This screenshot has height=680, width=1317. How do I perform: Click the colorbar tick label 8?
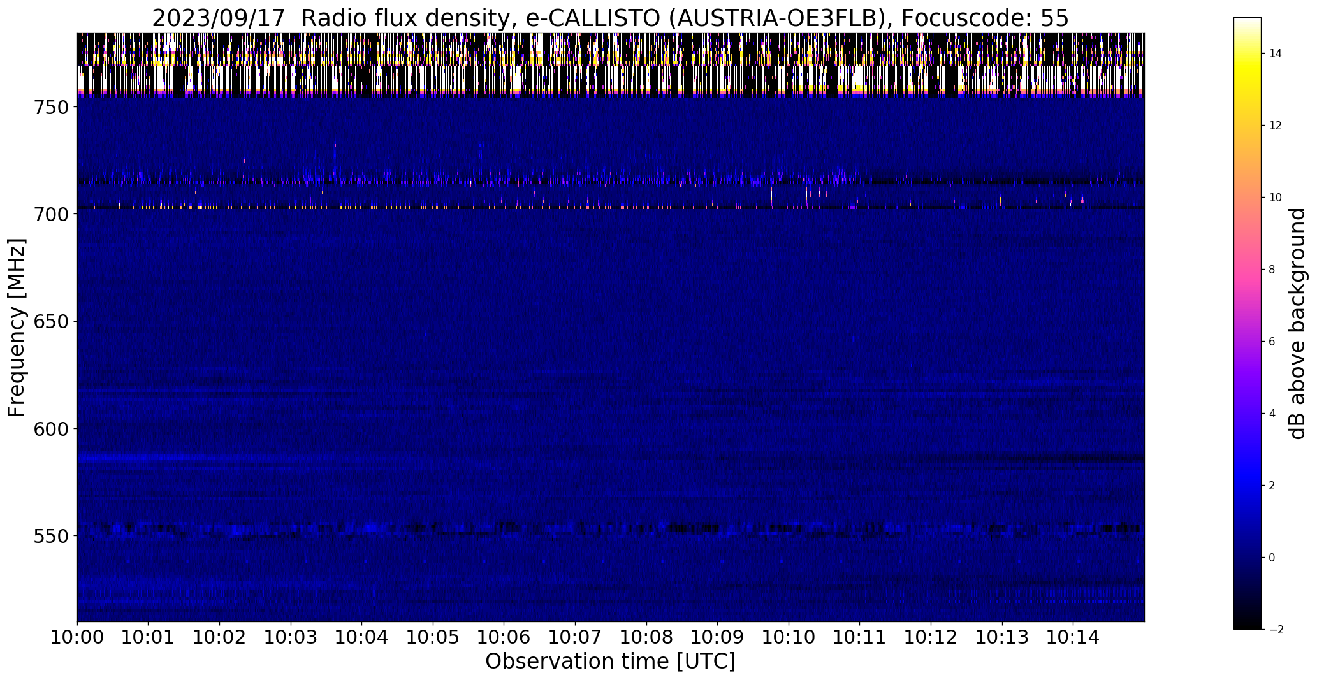pos(1272,270)
